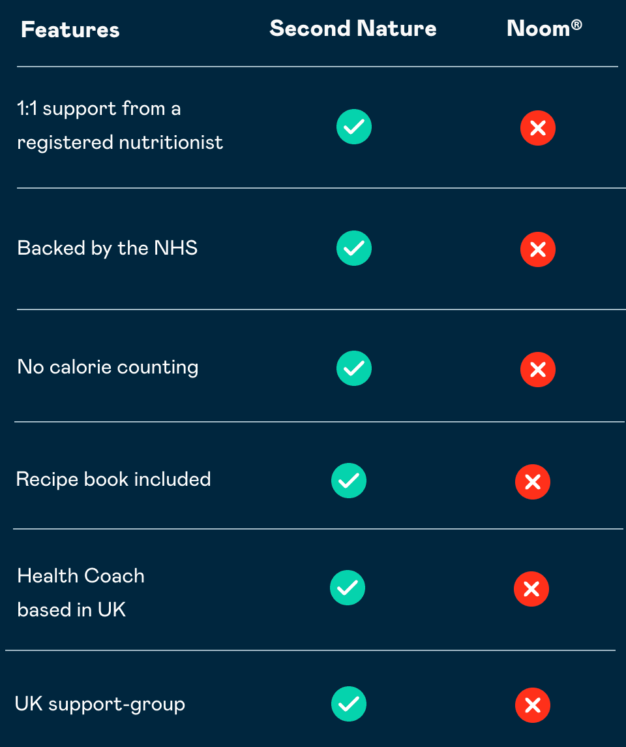Click red cross for registered nutritionist row
This screenshot has height=747, width=626.
(538, 128)
